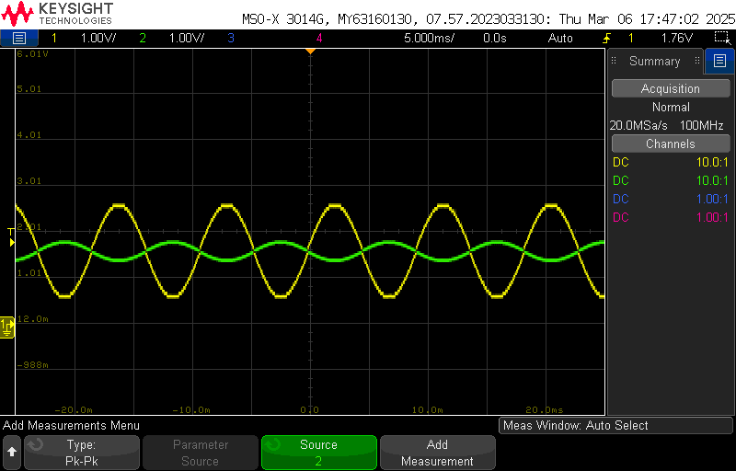736x471 pixels.
Task: Toggle channel 4 in the top bar
Action: 319,38
